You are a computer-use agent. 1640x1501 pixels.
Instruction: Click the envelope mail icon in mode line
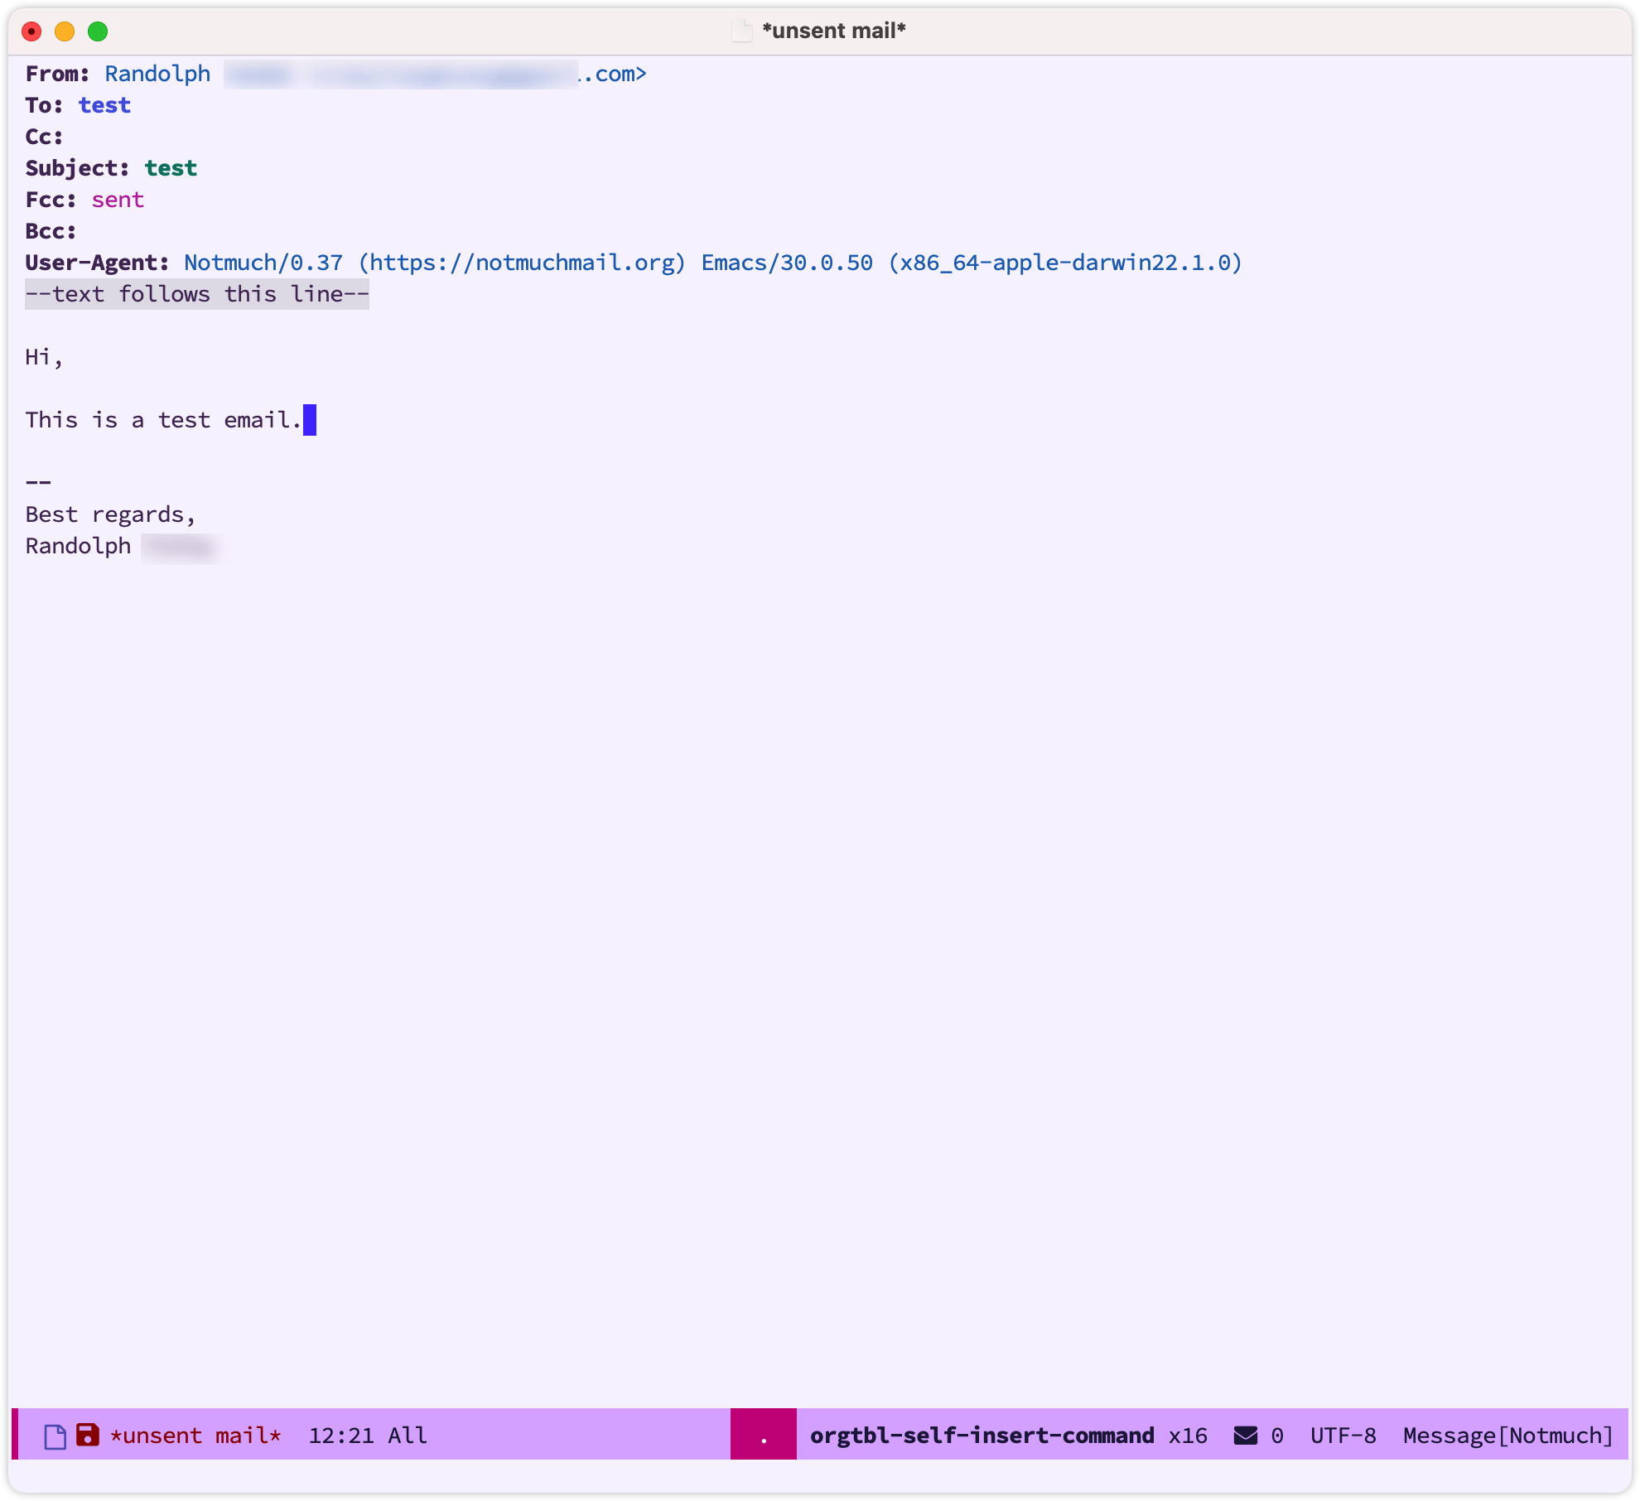click(x=1245, y=1436)
